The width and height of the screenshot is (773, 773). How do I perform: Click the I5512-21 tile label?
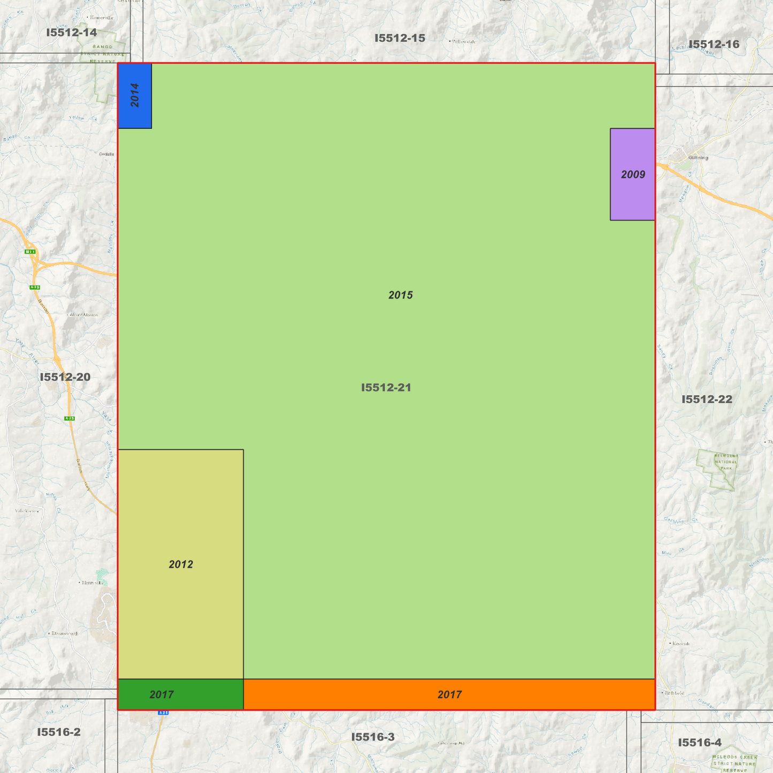[x=386, y=387]
